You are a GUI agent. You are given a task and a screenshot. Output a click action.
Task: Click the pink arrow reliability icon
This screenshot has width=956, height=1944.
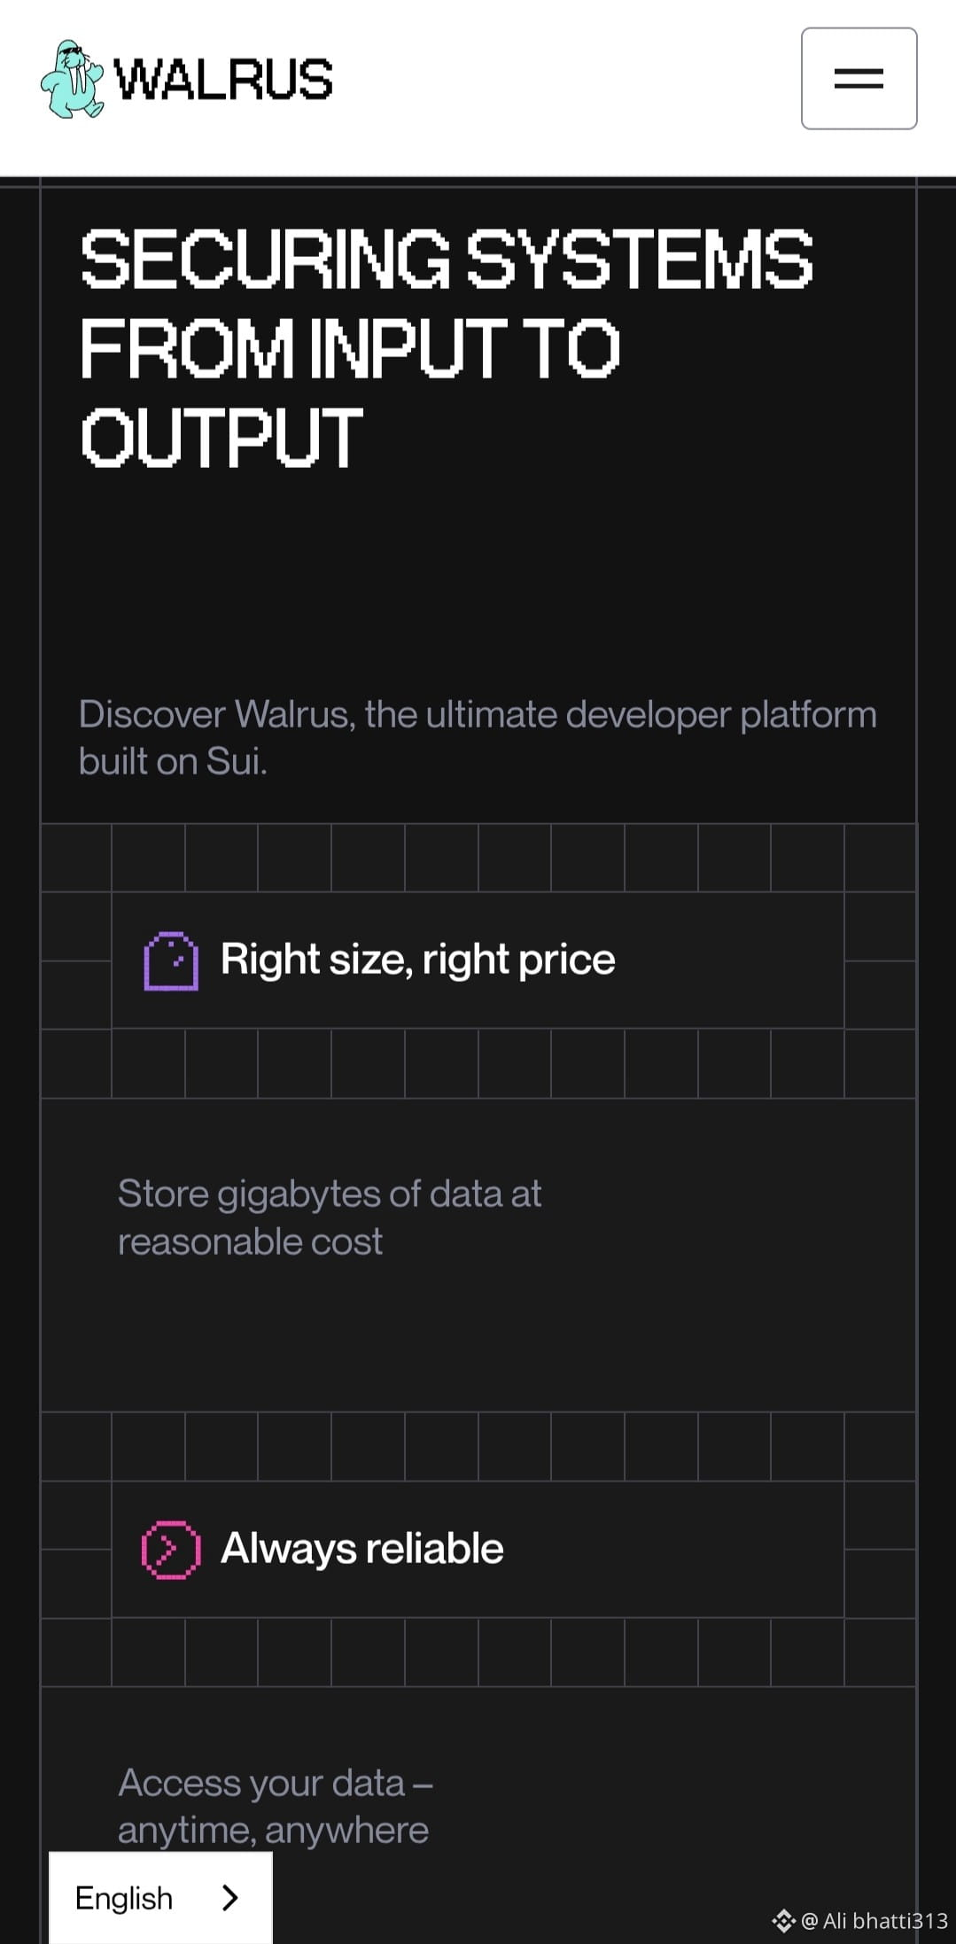coord(171,1550)
